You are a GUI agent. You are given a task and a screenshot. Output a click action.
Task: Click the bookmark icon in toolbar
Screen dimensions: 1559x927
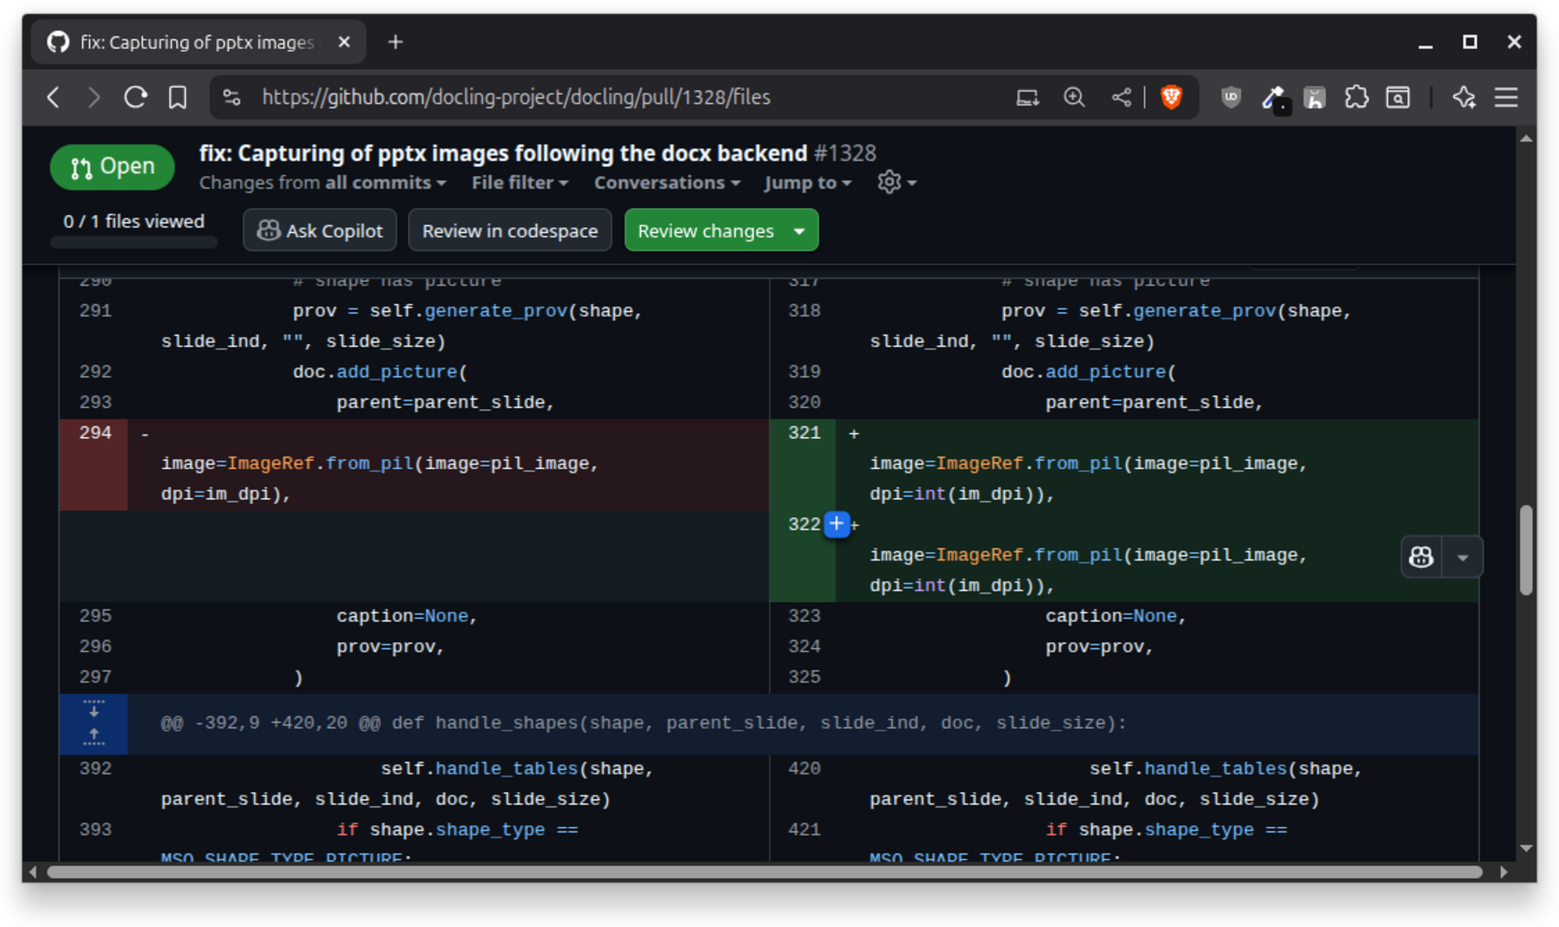point(178,97)
